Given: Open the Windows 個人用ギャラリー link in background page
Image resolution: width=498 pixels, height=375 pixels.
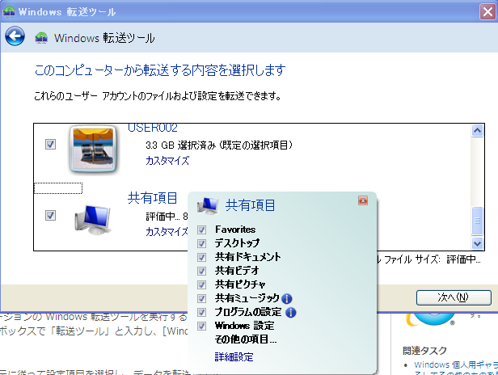Looking at the screenshot, I should click(456, 364).
